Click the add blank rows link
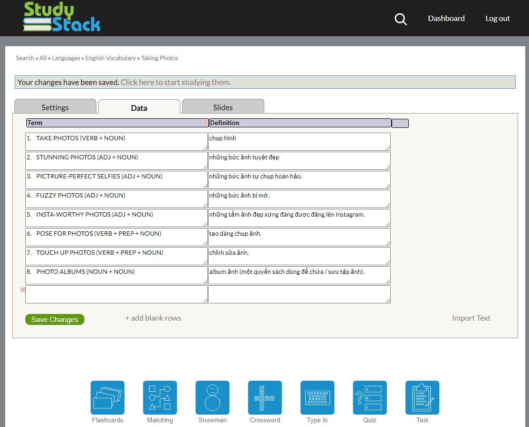 (x=153, y=318)
